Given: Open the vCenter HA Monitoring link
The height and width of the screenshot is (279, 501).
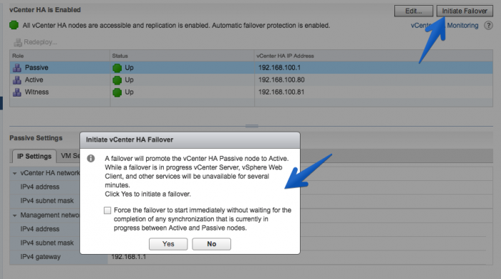Looking at the screenshot, I should 444,26.
